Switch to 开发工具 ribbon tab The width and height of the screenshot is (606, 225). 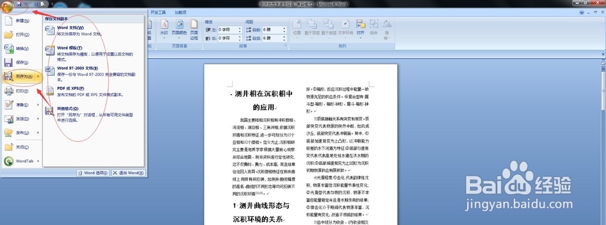click(158, 12)
